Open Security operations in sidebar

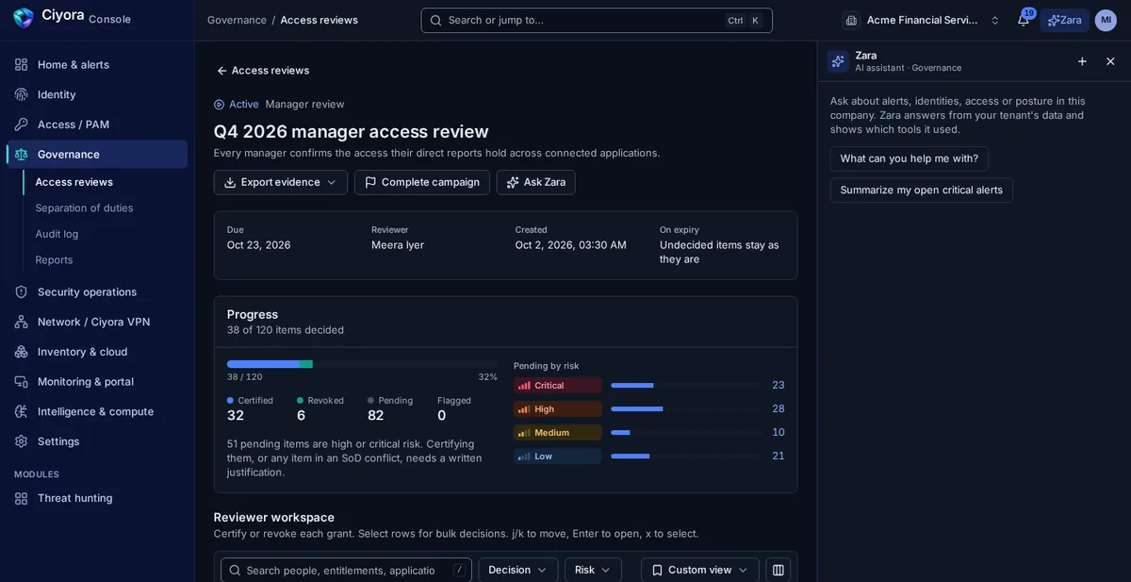coord(97,292)
